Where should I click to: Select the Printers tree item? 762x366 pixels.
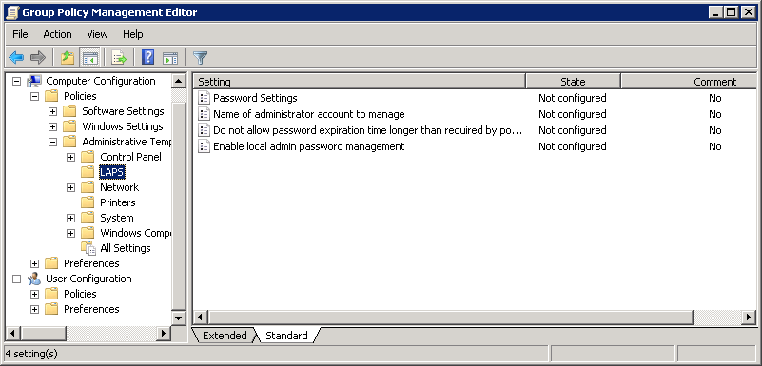(x=118, y=202)
